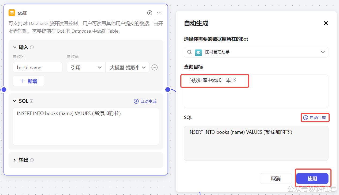The height and width of the screenshot is (195, 339).
Task: Click the 参数名 column label
Action: pyautogui.click(x=18, y=57)
